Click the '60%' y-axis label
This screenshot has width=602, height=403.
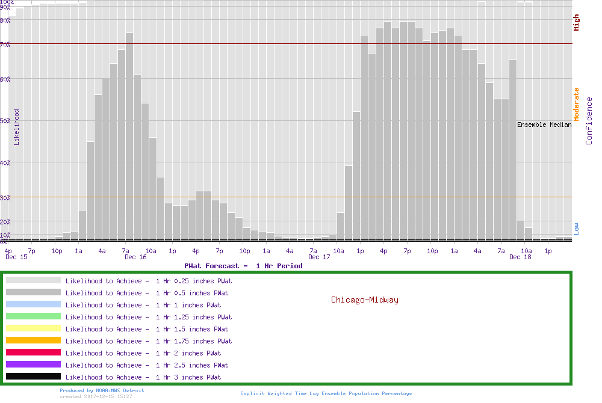tap(5, 79)
